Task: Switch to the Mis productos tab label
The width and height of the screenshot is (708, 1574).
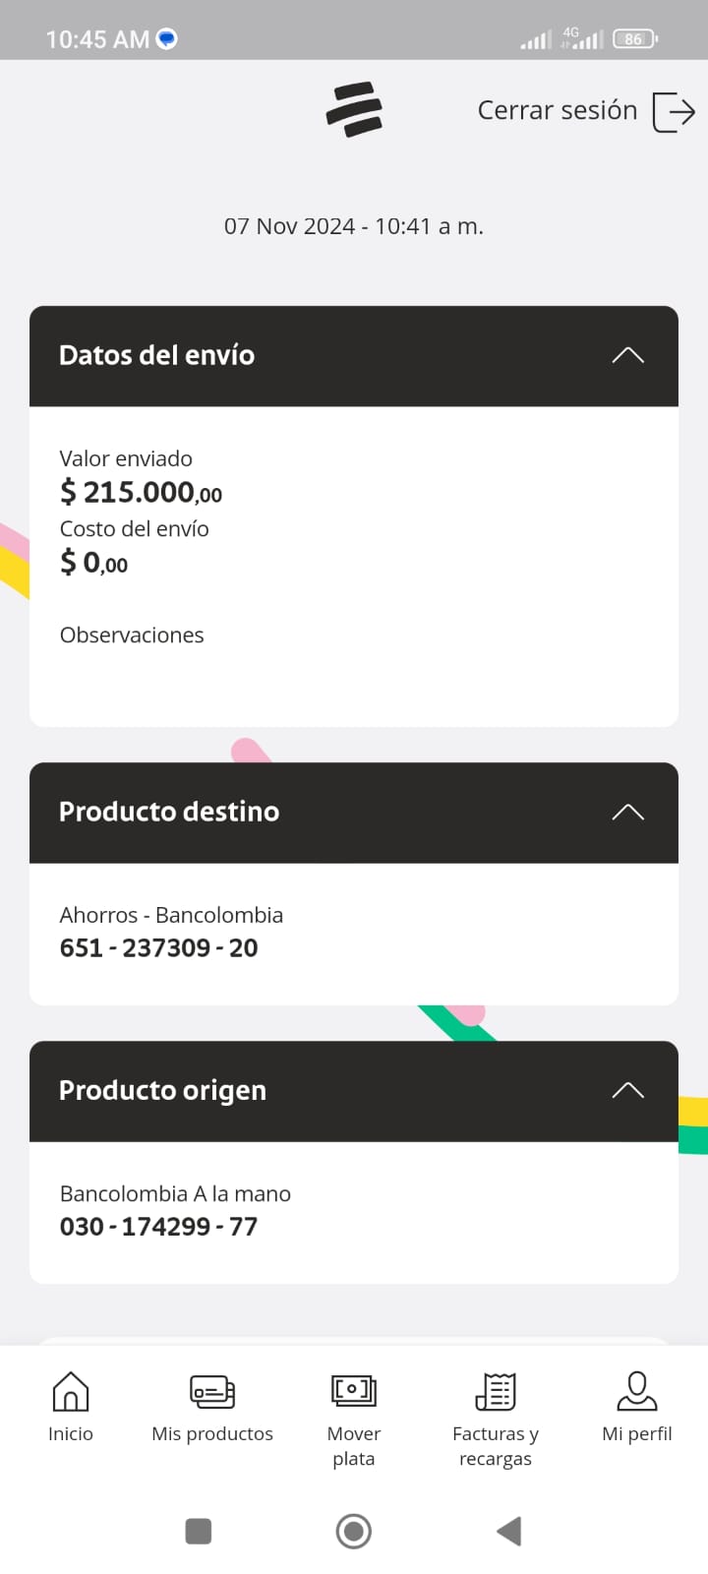Action: tap(212, 1433)
